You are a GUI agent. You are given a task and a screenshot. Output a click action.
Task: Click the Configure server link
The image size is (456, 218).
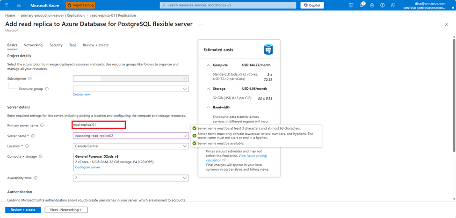coord(87,167)
